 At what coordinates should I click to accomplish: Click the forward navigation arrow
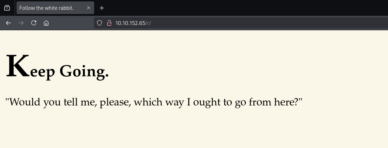click(x=21, y=23)
